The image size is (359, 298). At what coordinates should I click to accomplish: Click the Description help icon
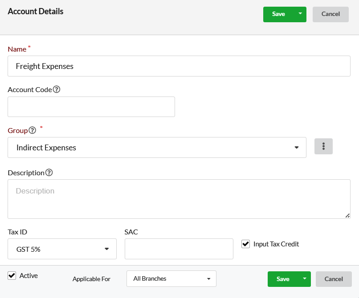(x=49, y=173)
